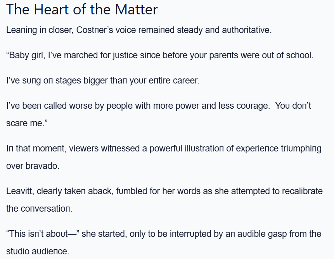The height and width of the screenshot is (259, 334).
Task: Click the word "authoritative" in the first paragraph
Action: [x=246, y=30]
